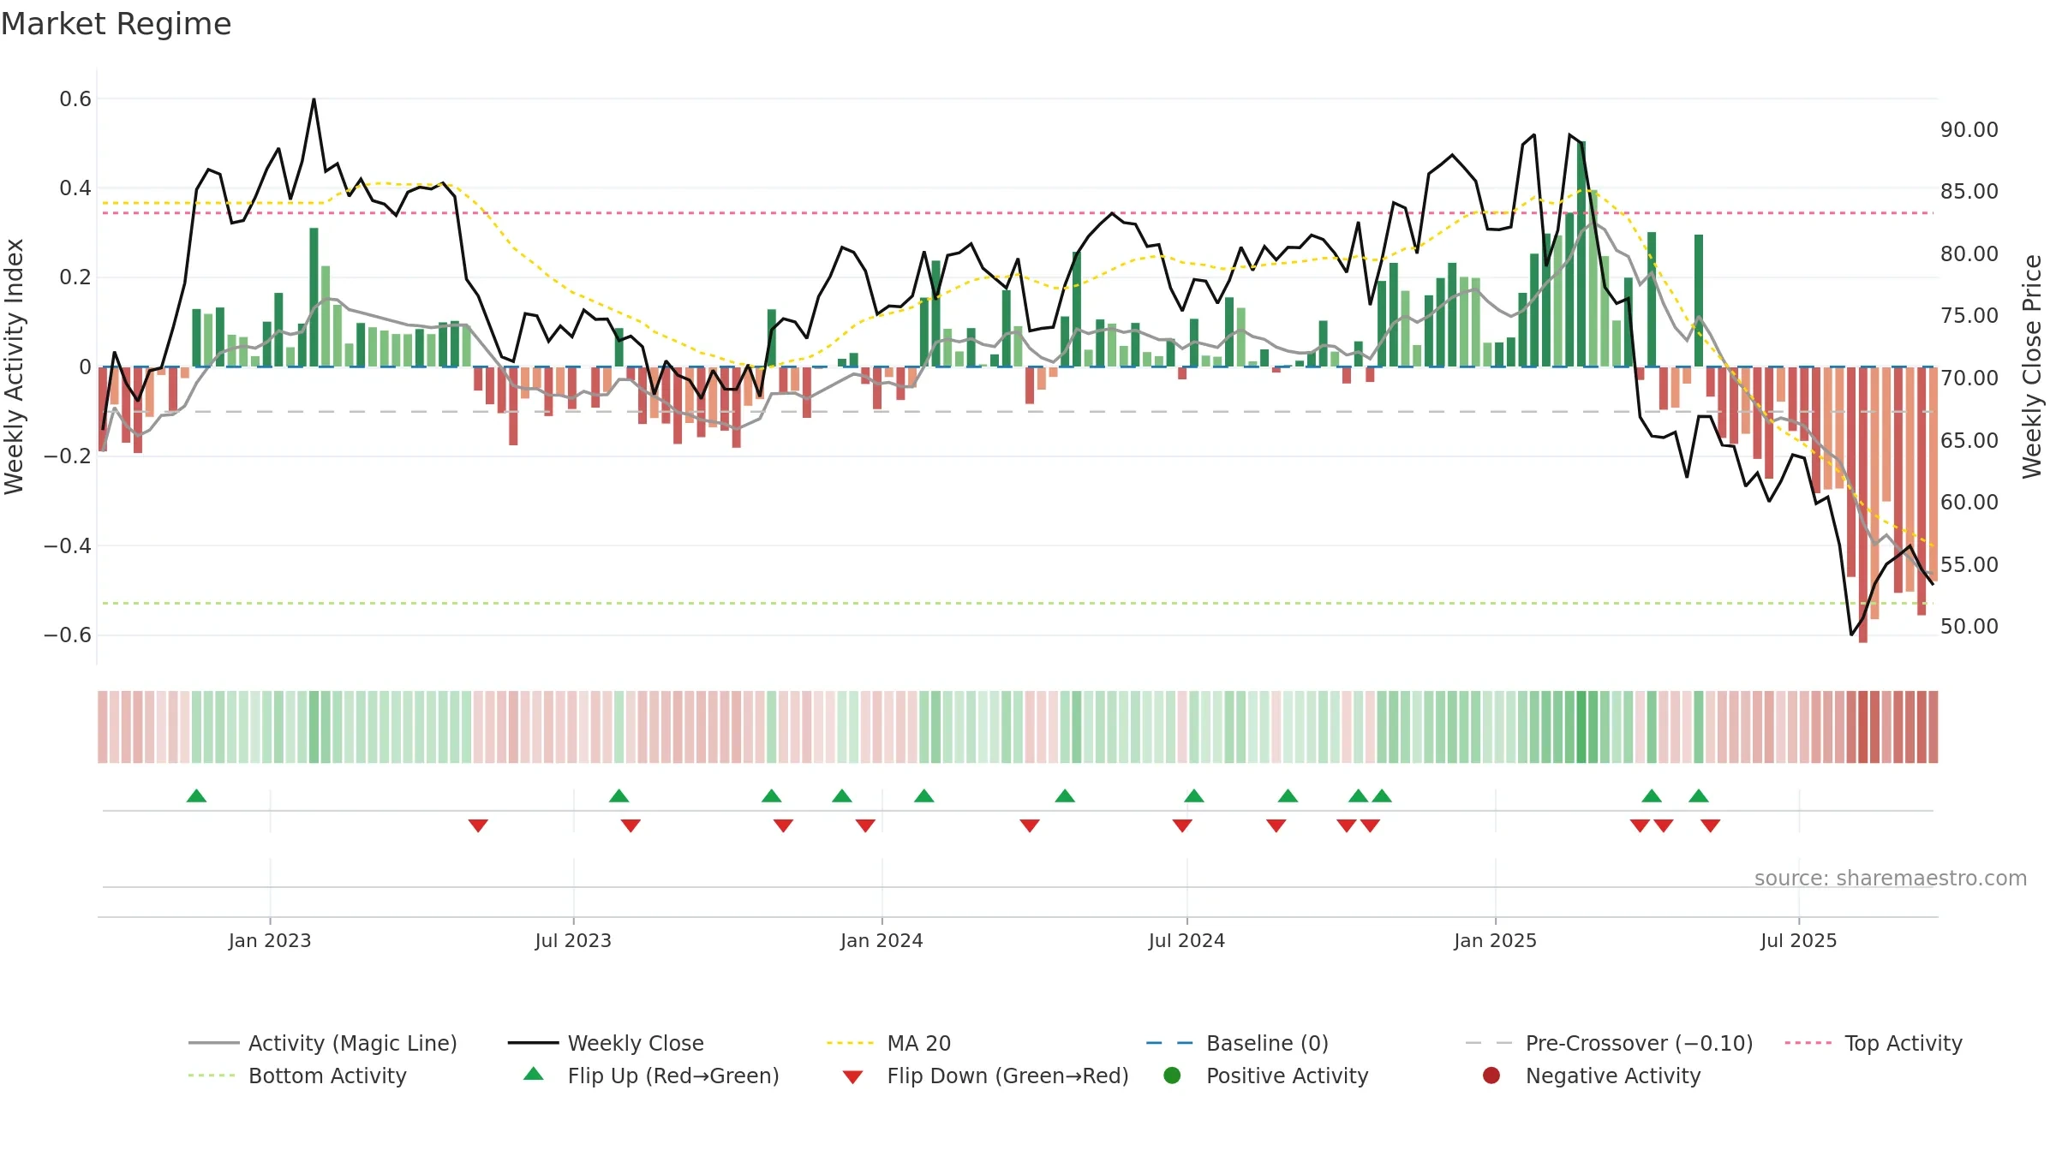
Task: Click the Flip Down (Green→Red) legend label
Action: [x=1007, y=1076]
